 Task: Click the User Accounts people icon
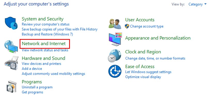[115, 24]
